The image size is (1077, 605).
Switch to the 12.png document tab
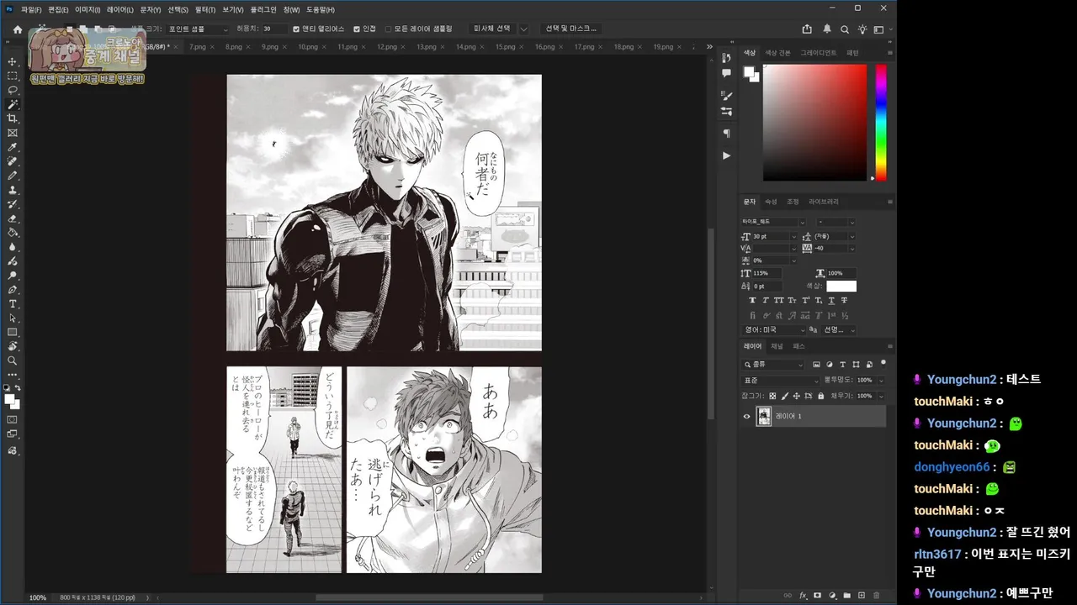pyautogui.click(x=387, y=47)
